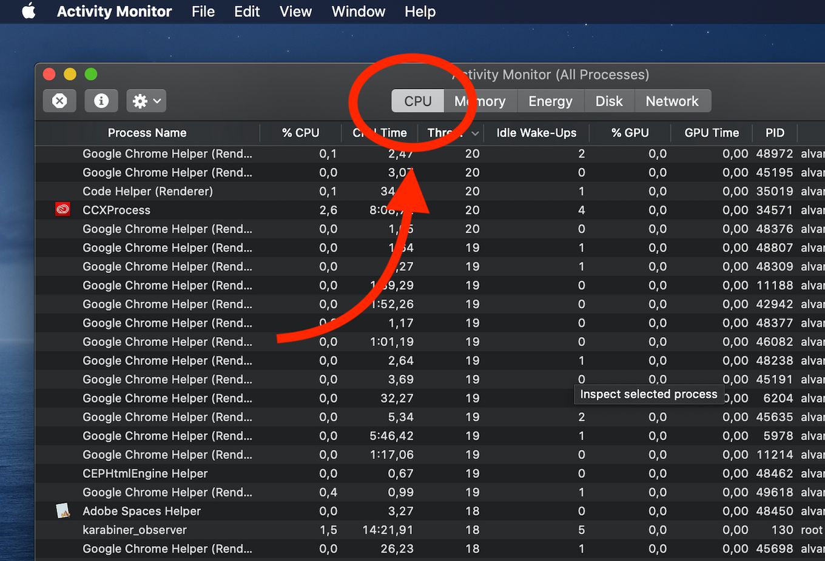Image resolution: width=825 pixels, height=561 pixels.
Task: Switch to the Energy tab
Action: [550, 101]
